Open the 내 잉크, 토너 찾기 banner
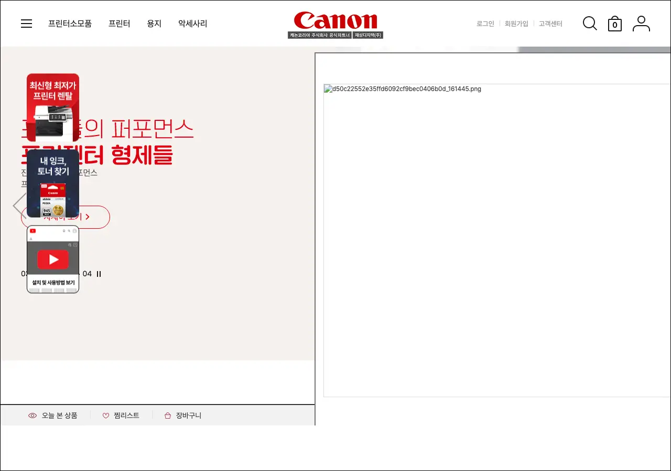The height and width of the screenshot is (471, 671). coord(53,183)
